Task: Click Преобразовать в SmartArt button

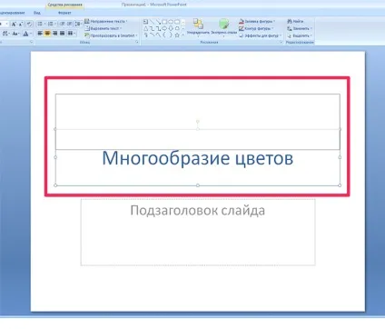Action: [x=111, y=35]
